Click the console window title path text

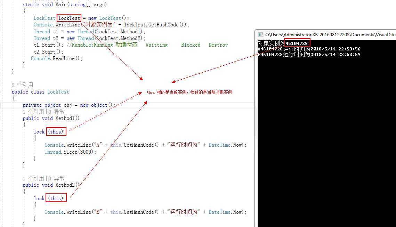(330, 35)
